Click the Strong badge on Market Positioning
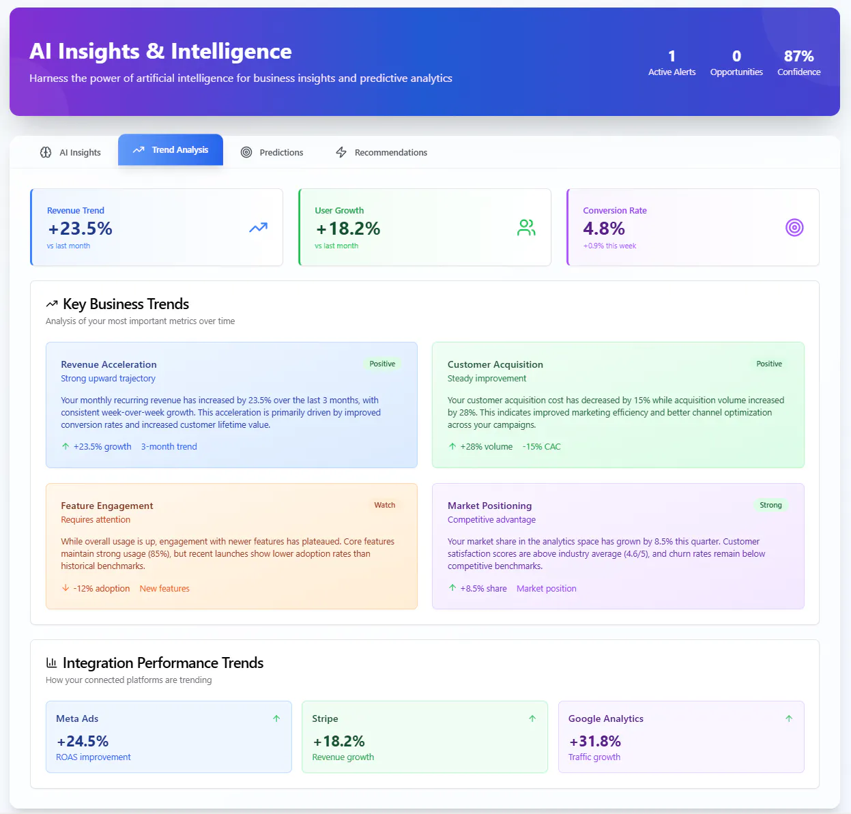851x814 pixels. (x=770, y=505)
